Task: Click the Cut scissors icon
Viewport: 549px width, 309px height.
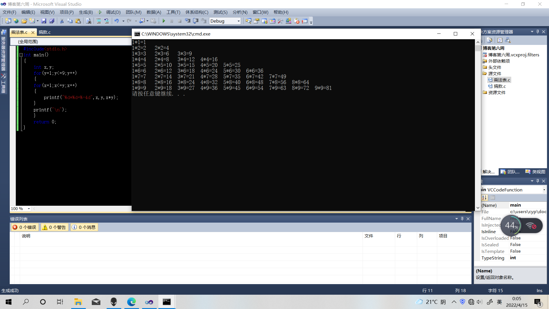Action: click(61, 21)
